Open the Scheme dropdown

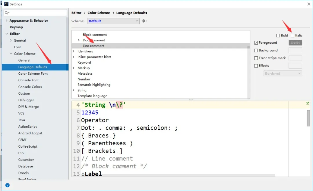(113, 21)
